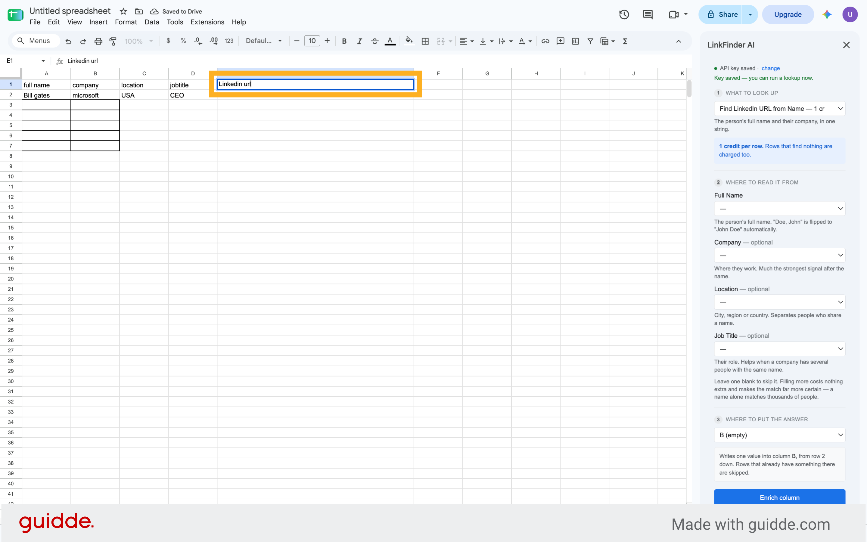Collapse the toolbar with up chevron
Viewport: 867px width, 542px height.
[678, 41]
